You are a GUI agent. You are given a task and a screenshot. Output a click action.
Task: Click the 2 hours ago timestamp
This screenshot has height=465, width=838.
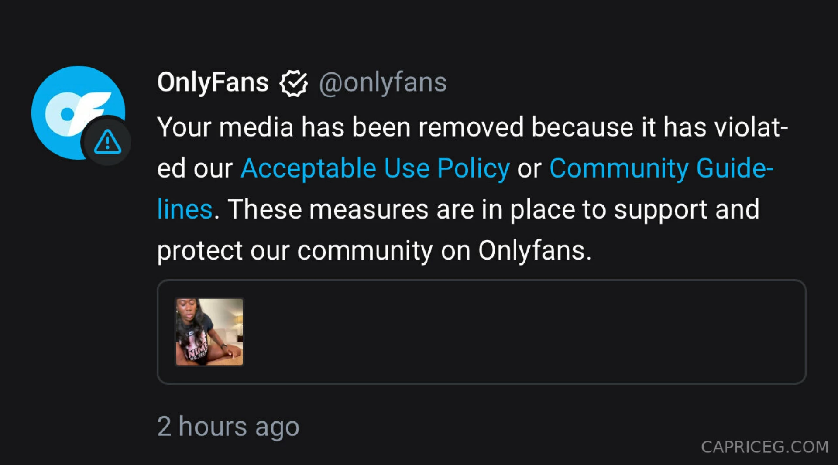point(229,426)
